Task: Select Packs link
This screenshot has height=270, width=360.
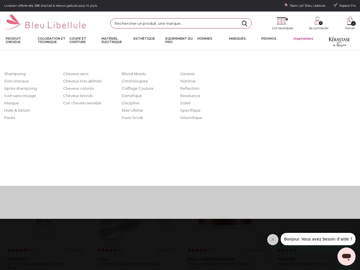Action: (10, 118)
